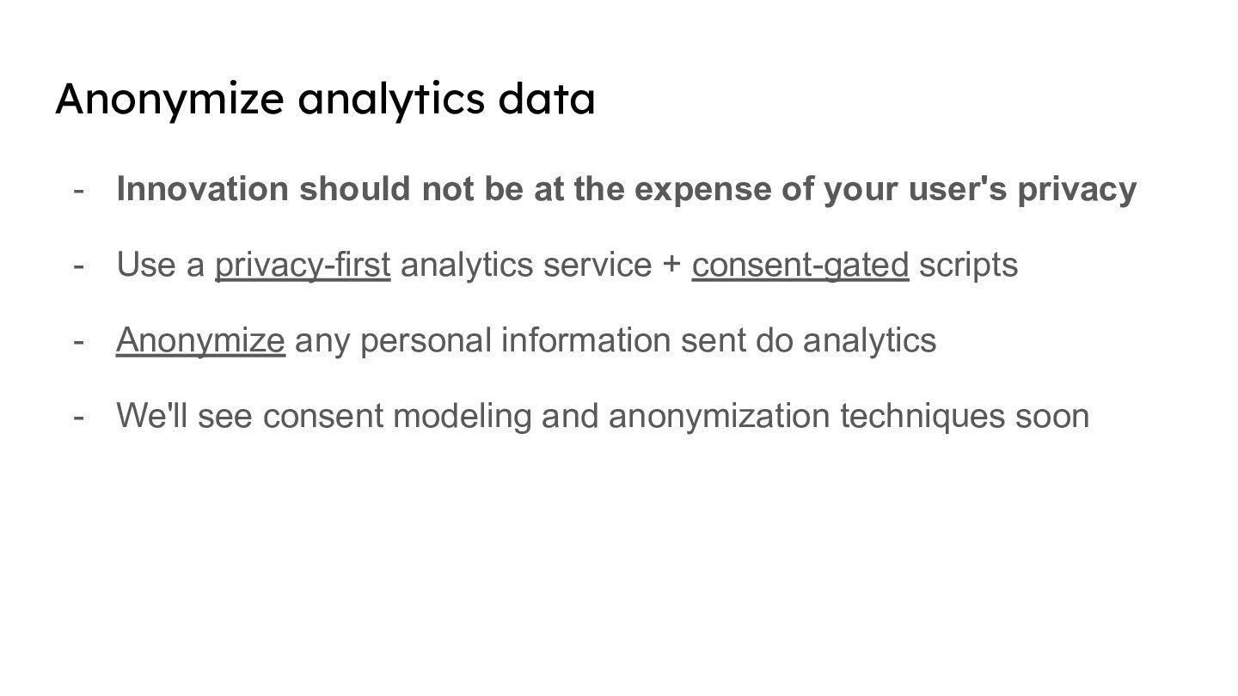The image size is (1238, 696).
Task: Click the word "scripts" after consent-gated
Action: (968, 266)
